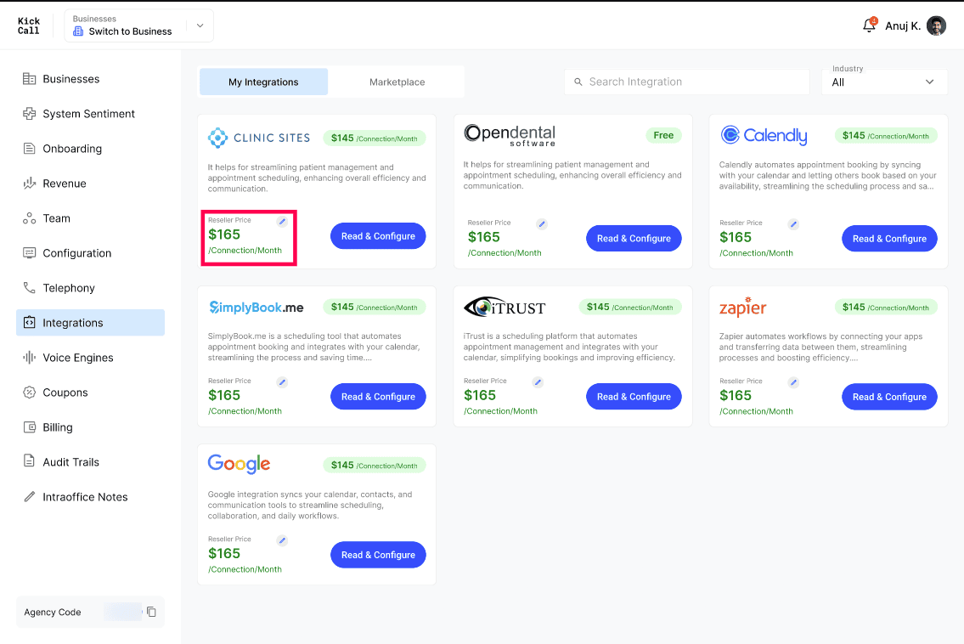Click the Integrations sidebar icon

tap(29, 322)
